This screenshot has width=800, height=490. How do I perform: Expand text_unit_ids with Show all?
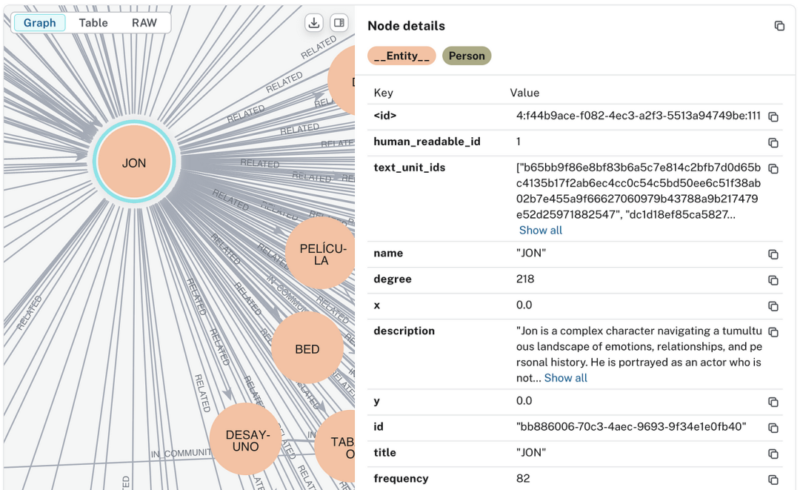pyautogui.click(x=540, y=231)
